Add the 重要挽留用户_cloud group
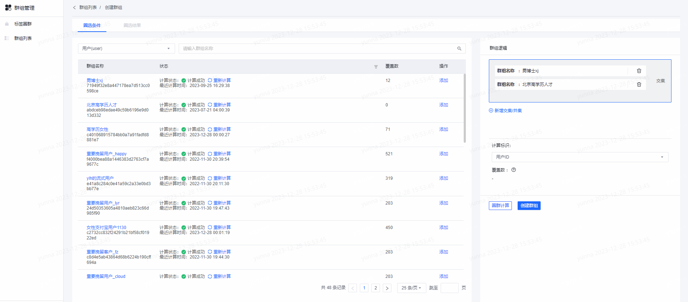 pos(444,276)
